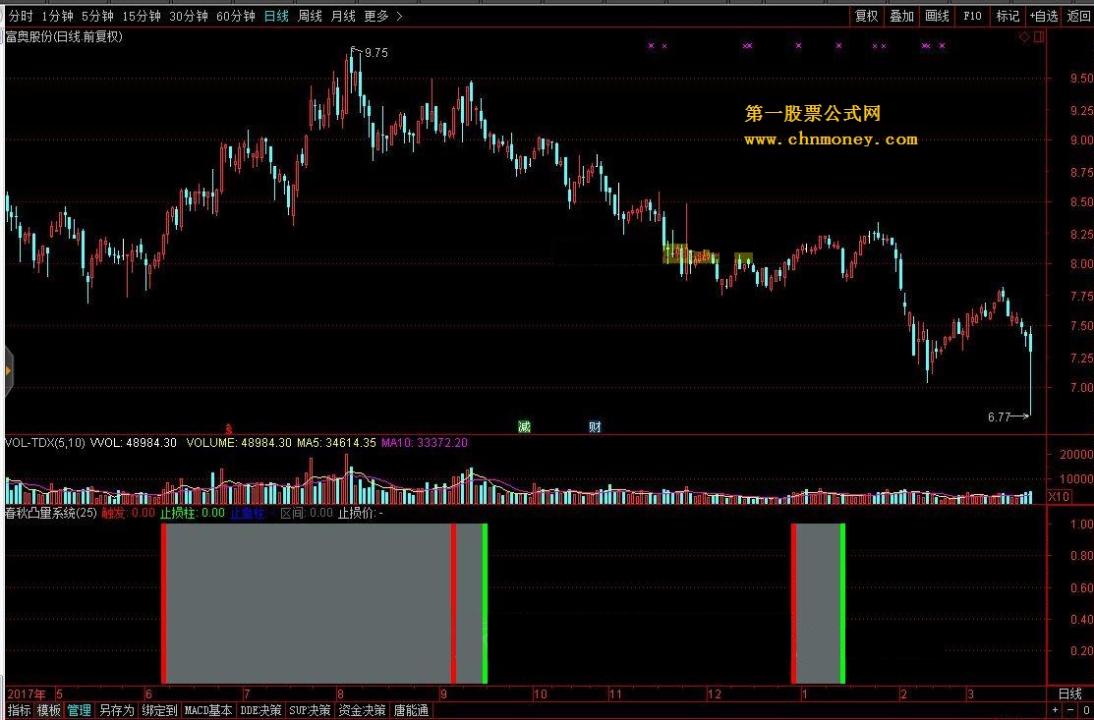The width and height of the screenshot is (1094, 720).
Task: Switch to the 分时 intraday chart tab
Action: (21, 16)
